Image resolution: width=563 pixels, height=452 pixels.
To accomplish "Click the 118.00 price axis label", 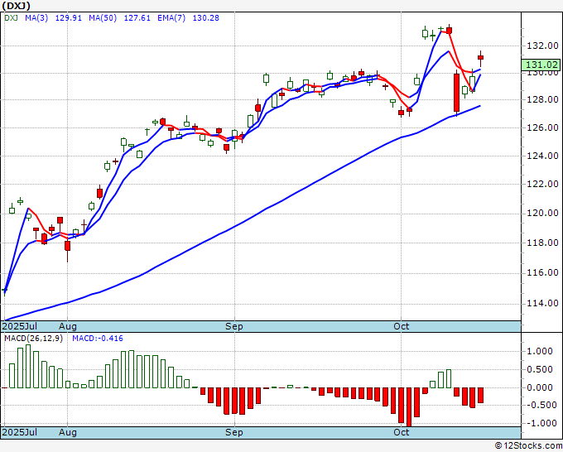I will (542, 243).
